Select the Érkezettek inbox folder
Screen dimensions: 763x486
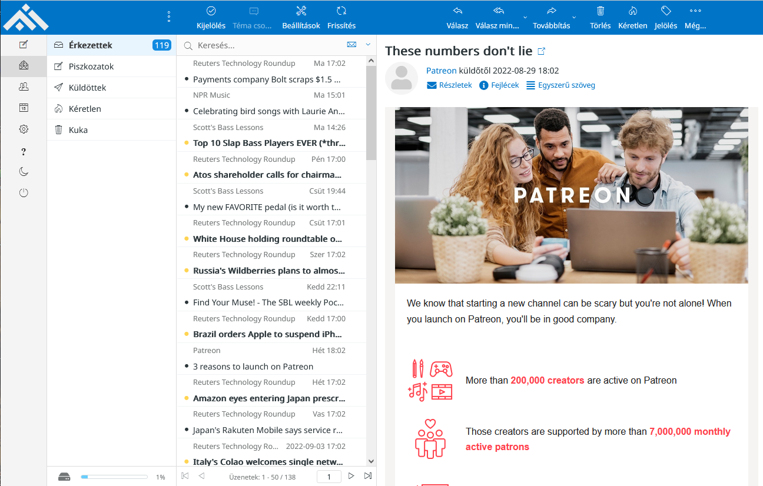pyautogui.click(x=112, y=45)
